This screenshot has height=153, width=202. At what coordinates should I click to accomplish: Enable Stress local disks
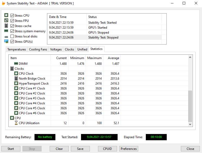12,36
